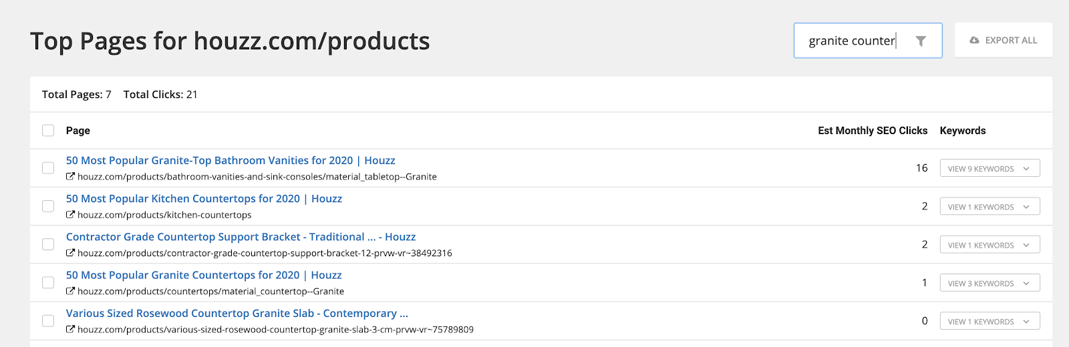The height and width of the screenshot is (347, 1069).
Task: Click the cloud download icon on Export All
Action: tap(974, 40)
